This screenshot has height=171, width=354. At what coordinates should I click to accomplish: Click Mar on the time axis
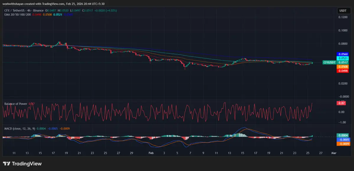tap(334, 153)
